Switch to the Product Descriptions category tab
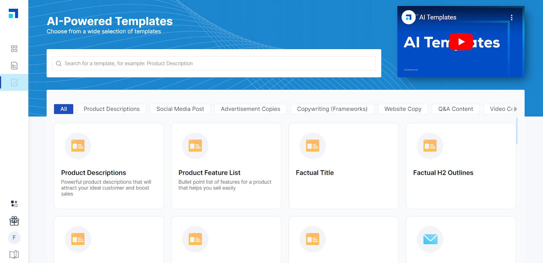Viewport: 543px width, 263px height. (x=112, y=109)
